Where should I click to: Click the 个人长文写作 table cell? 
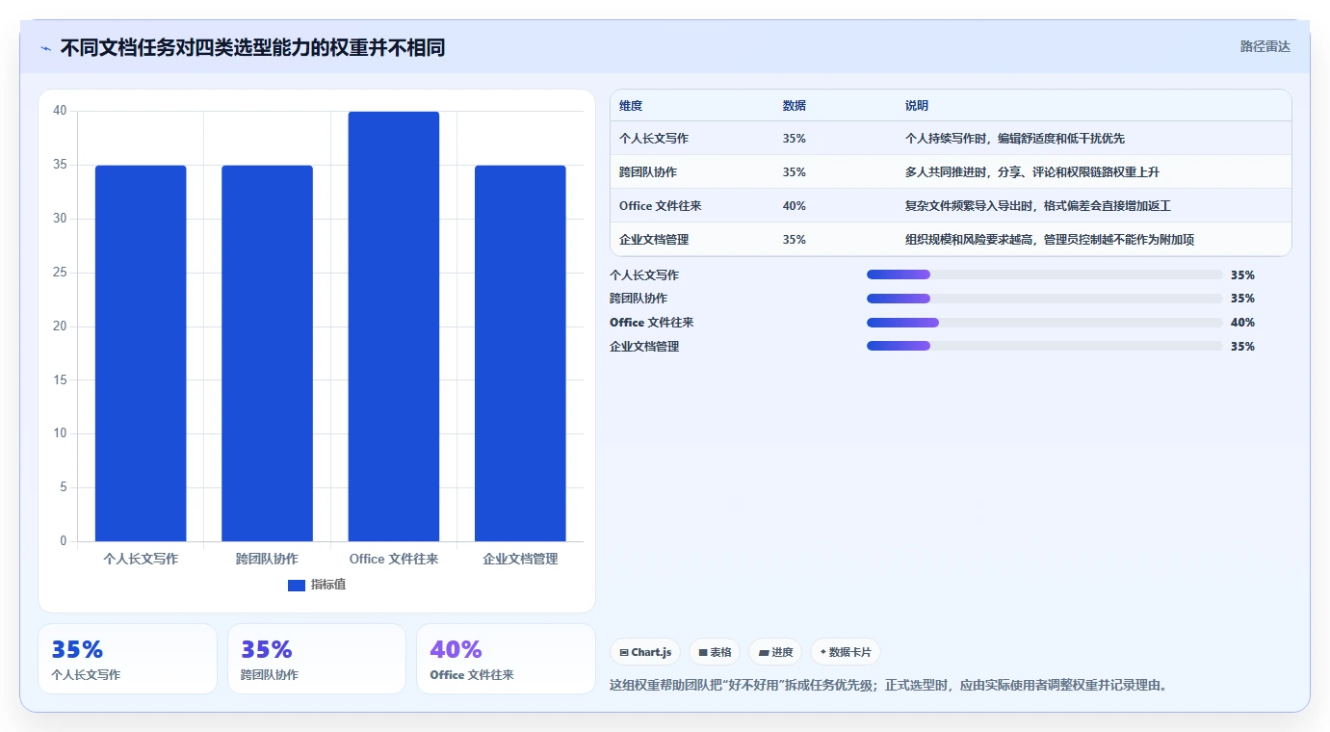(x=654, y=139)
